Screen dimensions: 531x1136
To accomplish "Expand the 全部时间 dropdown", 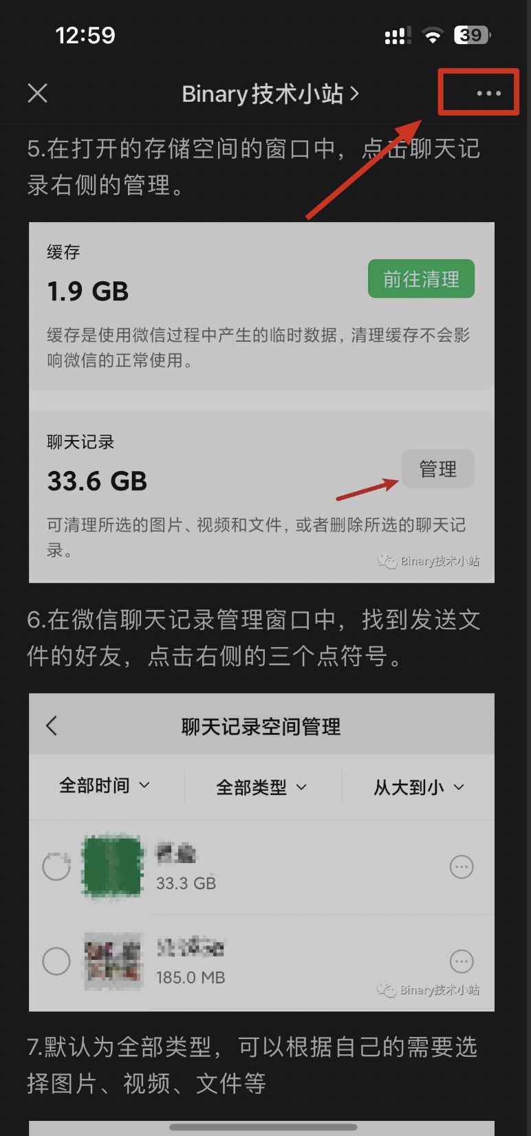I will [105, 785].
